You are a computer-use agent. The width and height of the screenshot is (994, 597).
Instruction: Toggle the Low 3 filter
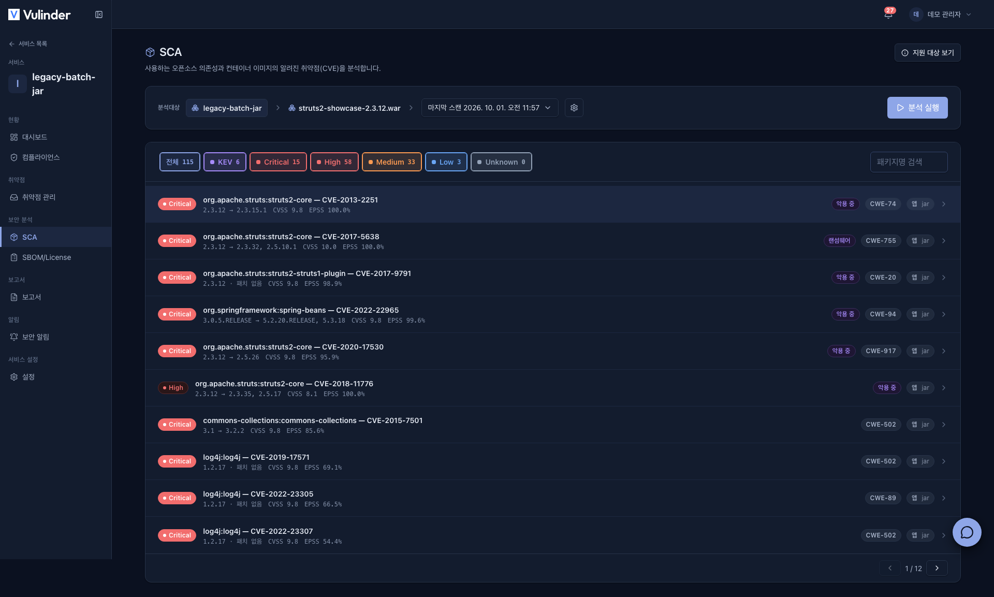(446, 162)
